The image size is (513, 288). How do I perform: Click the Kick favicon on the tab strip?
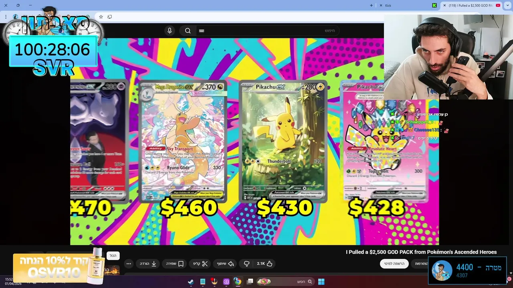tap(434, 5)
